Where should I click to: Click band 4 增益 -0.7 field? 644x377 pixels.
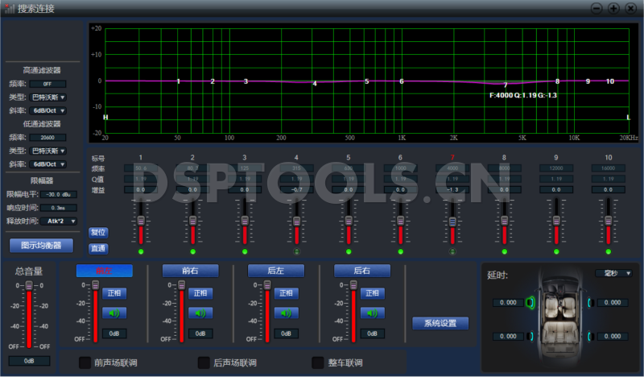(x=296, y=190)
